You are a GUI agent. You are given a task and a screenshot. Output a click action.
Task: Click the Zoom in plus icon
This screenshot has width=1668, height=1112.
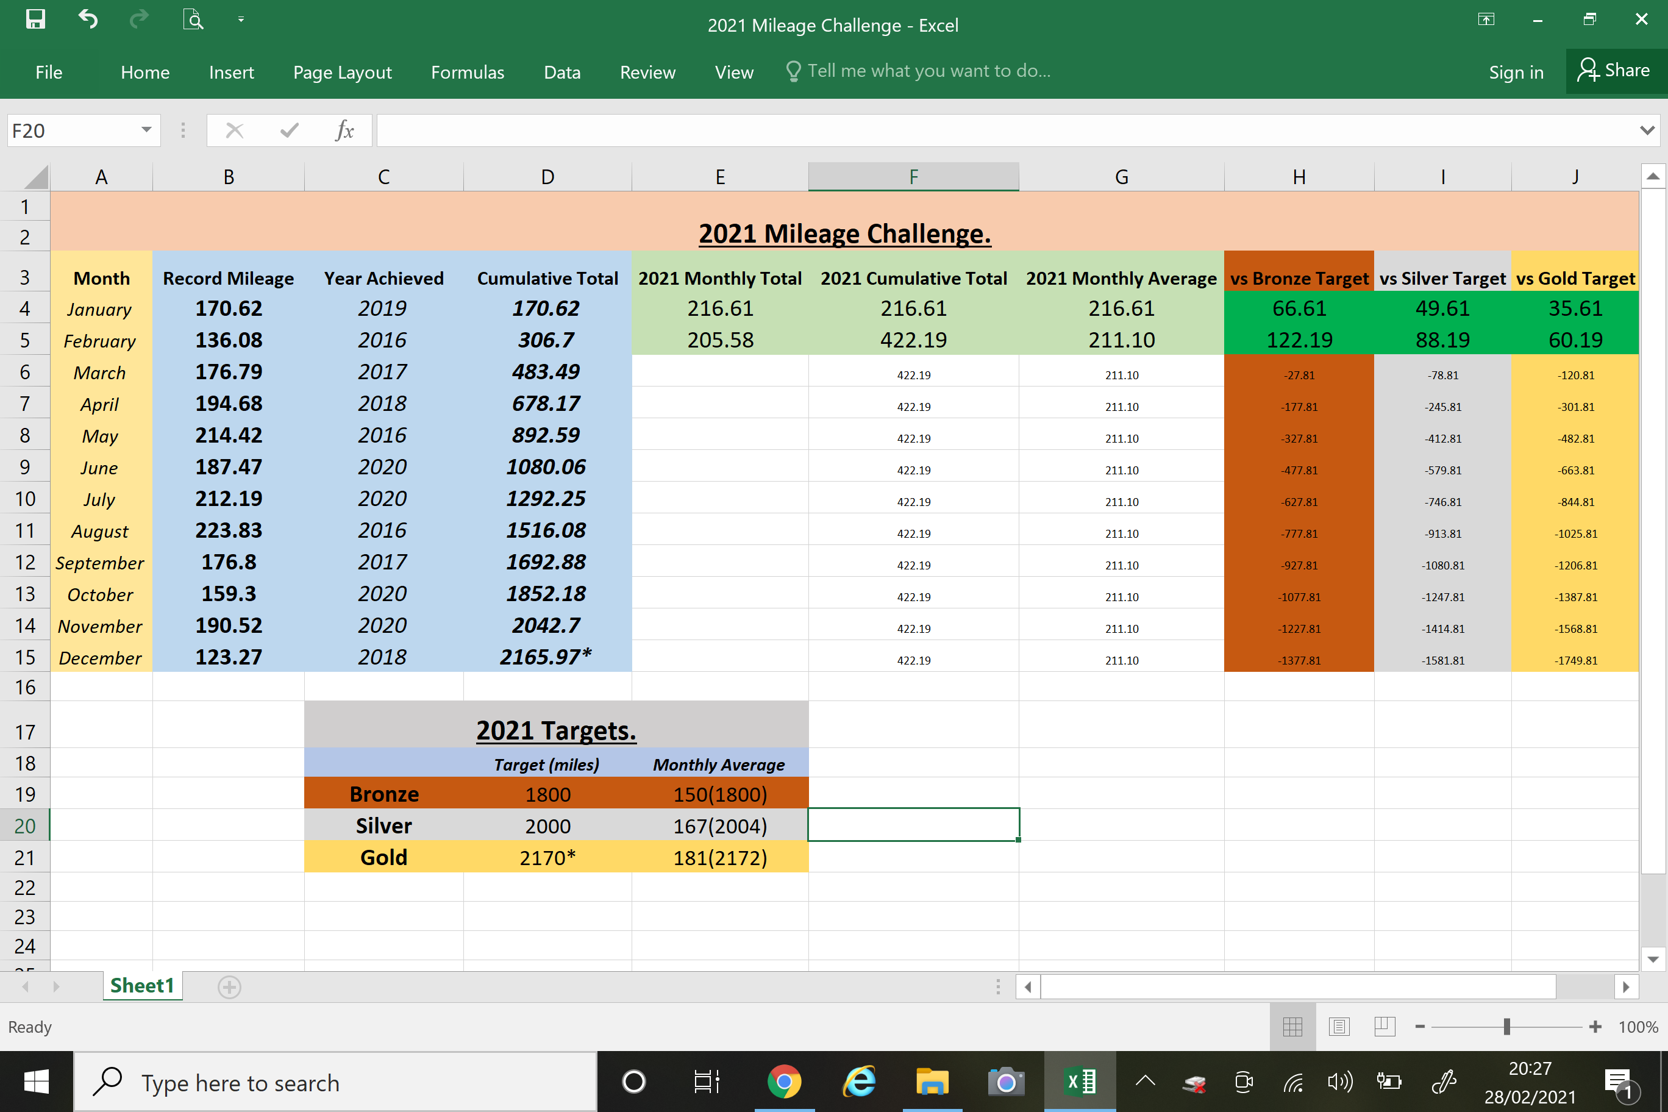pos(1595,1026)
